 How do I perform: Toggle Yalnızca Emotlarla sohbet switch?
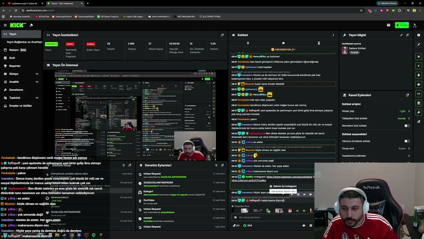[x=407, y=141]
